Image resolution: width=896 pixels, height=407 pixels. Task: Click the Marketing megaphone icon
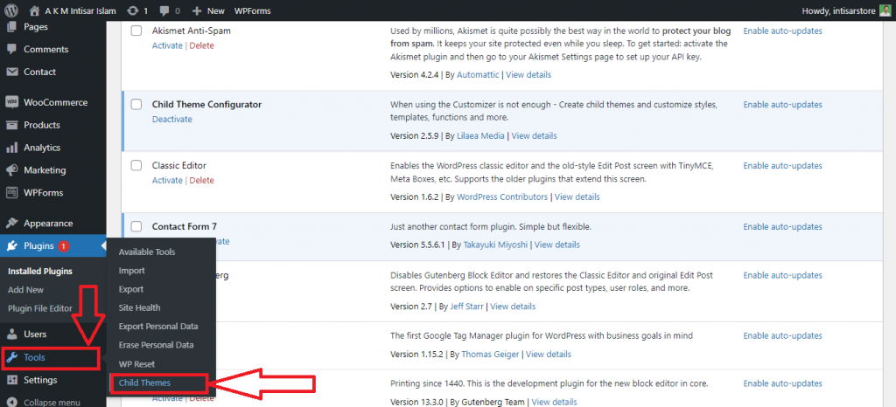tap(12, 169)
